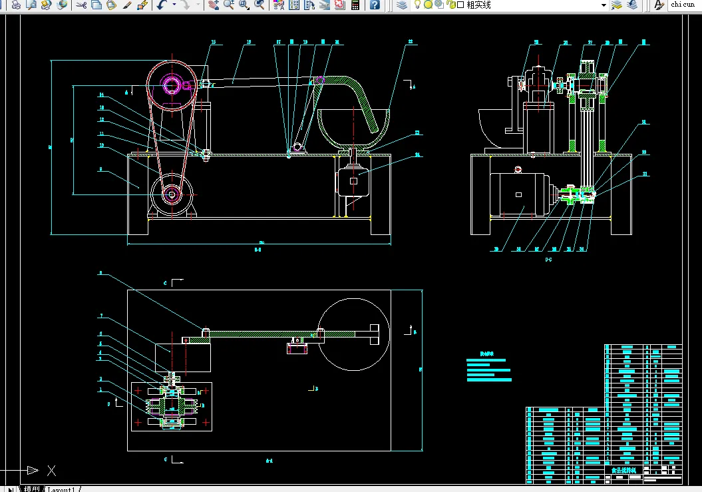Toggle layer freeze sun icon
Screen dimensions: 702x492
(x=428, y=5)
